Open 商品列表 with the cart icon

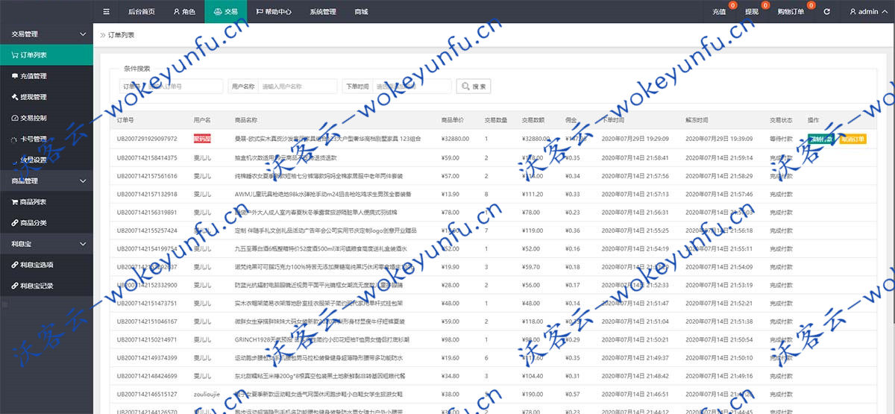pos(46,202)
